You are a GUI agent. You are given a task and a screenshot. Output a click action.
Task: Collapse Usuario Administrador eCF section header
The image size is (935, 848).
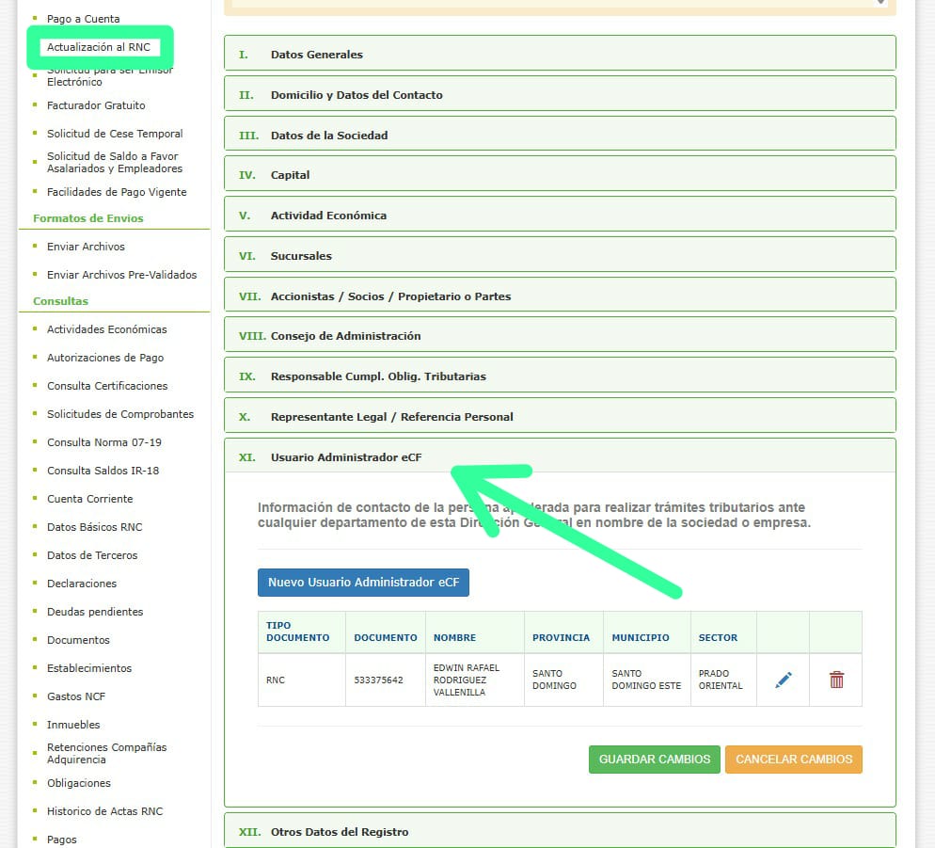(x=560, y=457)
